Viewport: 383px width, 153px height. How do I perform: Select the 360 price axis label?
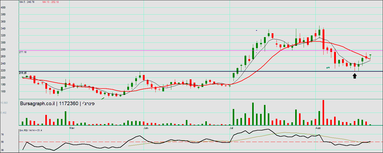[3, 21]
